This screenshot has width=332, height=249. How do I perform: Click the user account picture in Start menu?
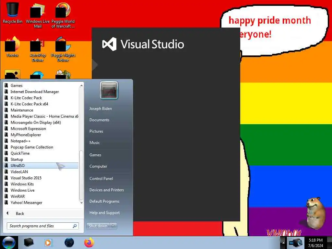point(109,90)
